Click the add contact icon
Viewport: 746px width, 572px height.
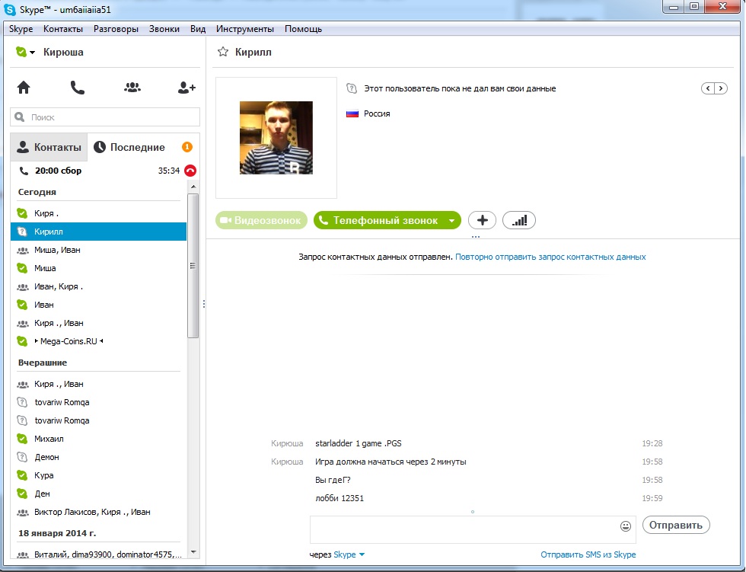pos(186,88)
